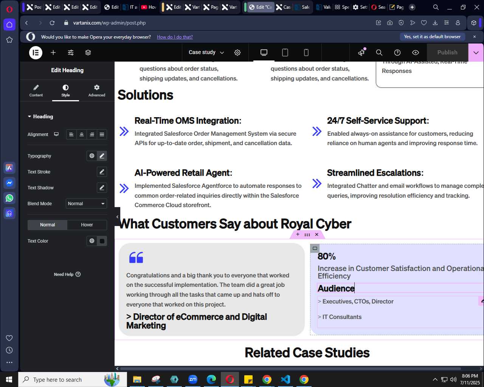The width and height of the screenshot is (484, 387).
Task: Edit Text Stroke pencil icon
Action: coord(102,172)
